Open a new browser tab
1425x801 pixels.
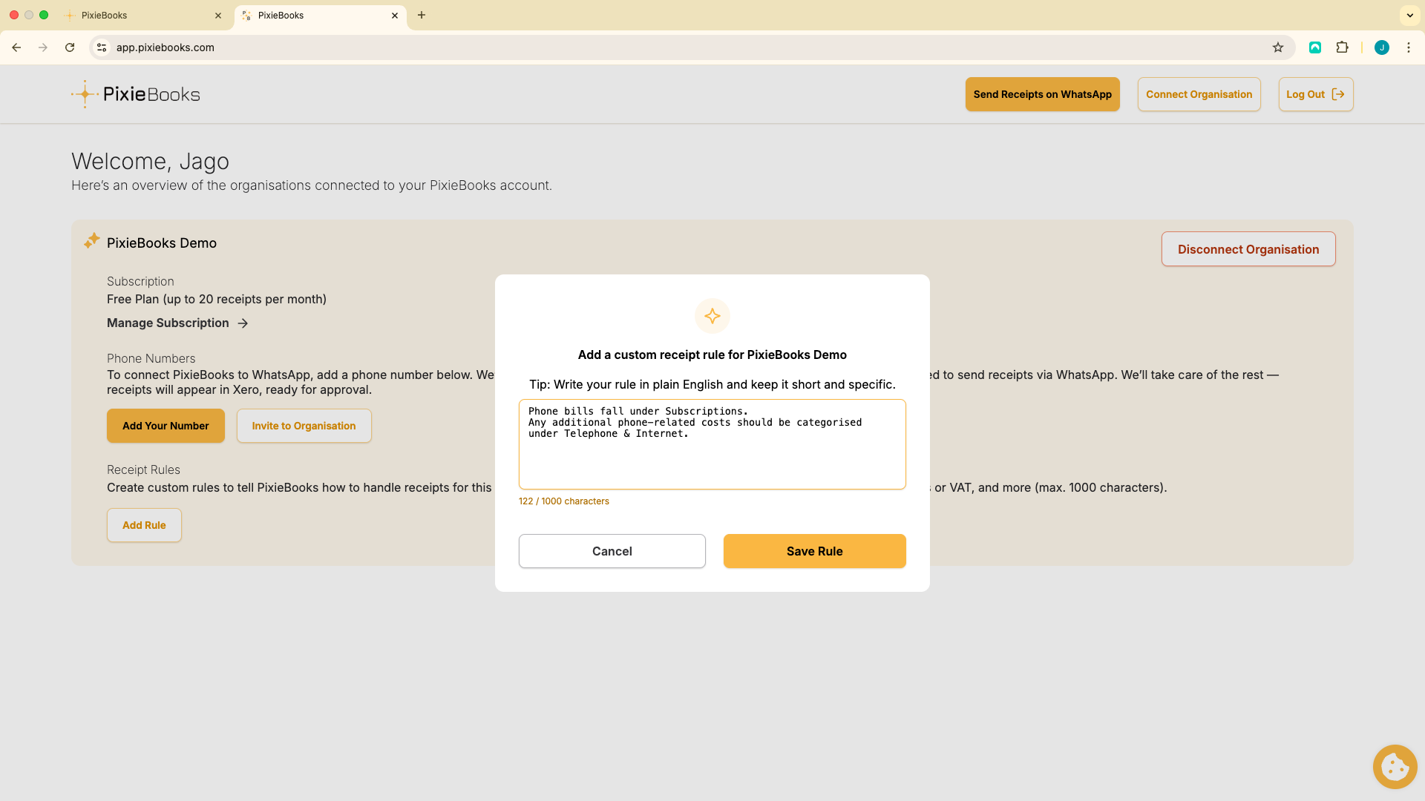click(x=422, y=15)
